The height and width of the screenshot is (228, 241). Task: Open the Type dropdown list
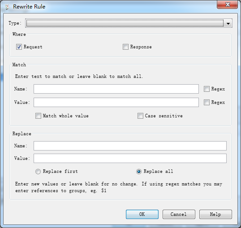click(x=129, y=23)
